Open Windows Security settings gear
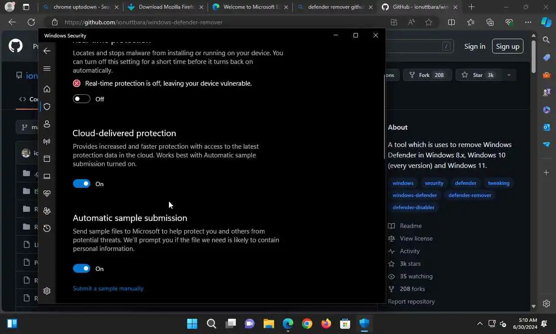556x334 pixels. click(47, 291)
